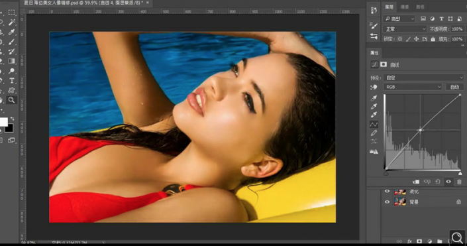Select the Zoom tool in the toolbox
This screenshot has height=246, width=467.
coord(11,100)
